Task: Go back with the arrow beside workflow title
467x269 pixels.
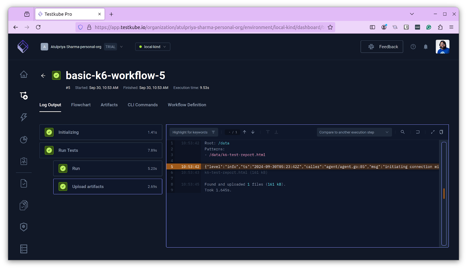Action: 43,76
